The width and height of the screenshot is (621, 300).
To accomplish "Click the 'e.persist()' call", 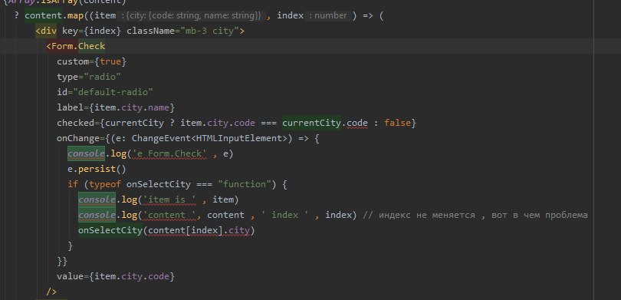I will (97, 169).
